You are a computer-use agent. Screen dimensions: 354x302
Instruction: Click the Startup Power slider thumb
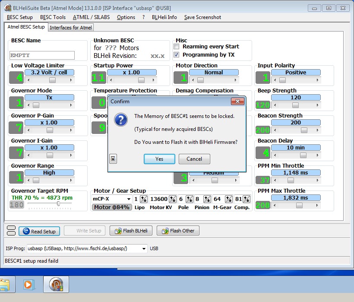coord(141,80)
